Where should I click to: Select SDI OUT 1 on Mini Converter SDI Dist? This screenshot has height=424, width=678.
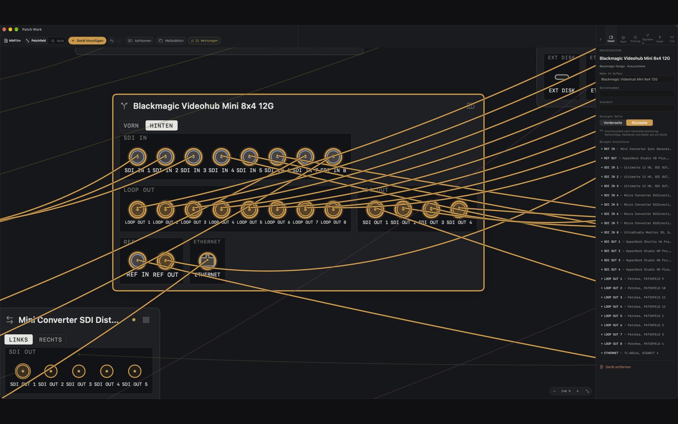tap(23, 371)
